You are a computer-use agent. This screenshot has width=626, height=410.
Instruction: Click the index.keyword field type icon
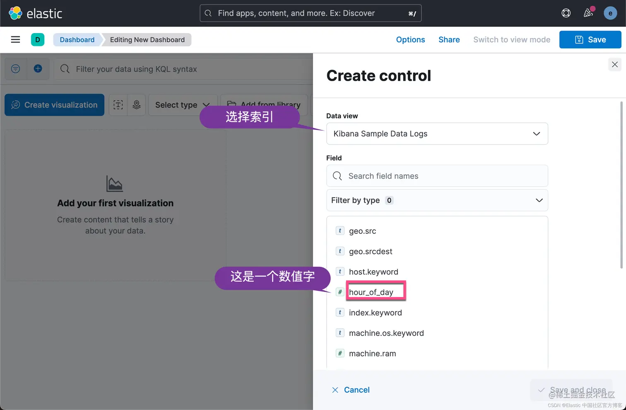(340, 312)
